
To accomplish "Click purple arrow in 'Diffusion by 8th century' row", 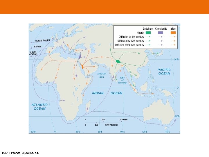I will 161,37.
